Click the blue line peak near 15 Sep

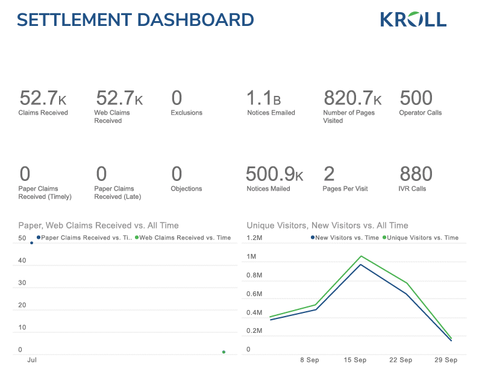pos(360,265)
